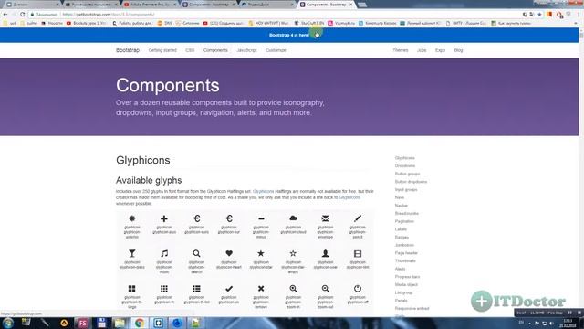Click the glyphicon-search magnifier icon

click(197, 254)
